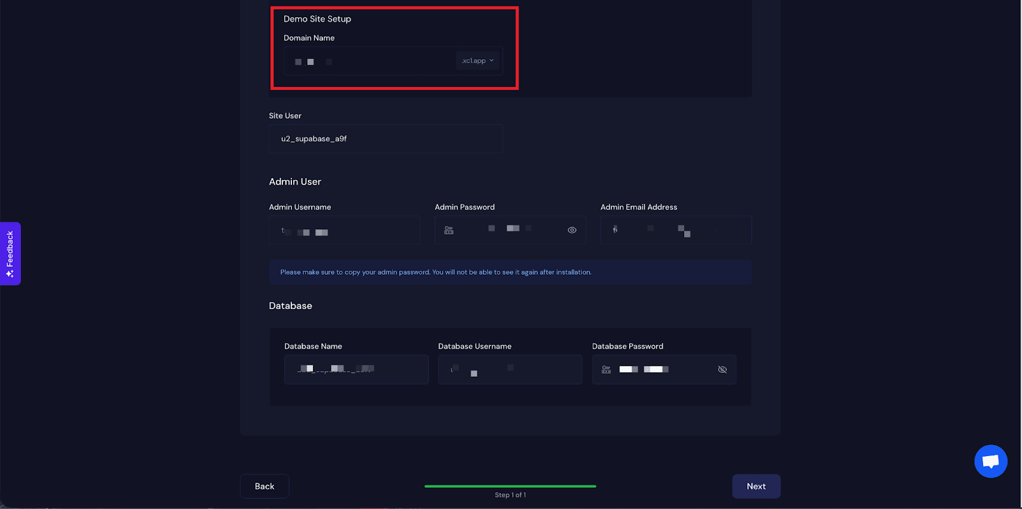Screen dimensions: 1022x509
Task: Click the green step progress bar
Action: [x=510, y=486]
